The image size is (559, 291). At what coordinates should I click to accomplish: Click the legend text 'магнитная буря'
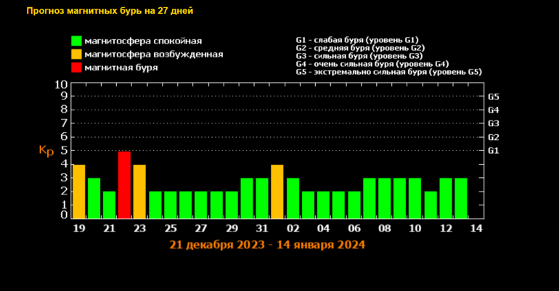click(x=121, y=67)
